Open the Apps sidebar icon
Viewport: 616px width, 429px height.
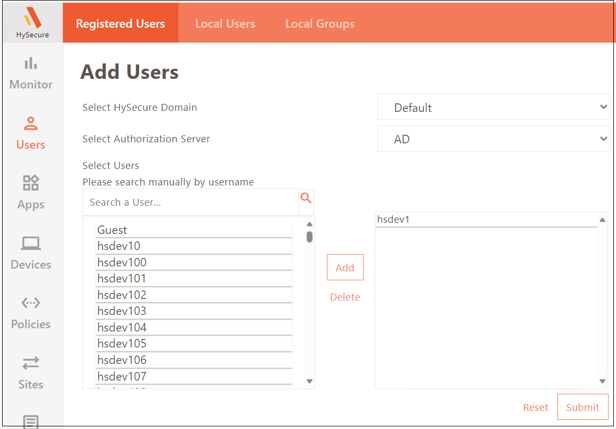click(31, 193)
